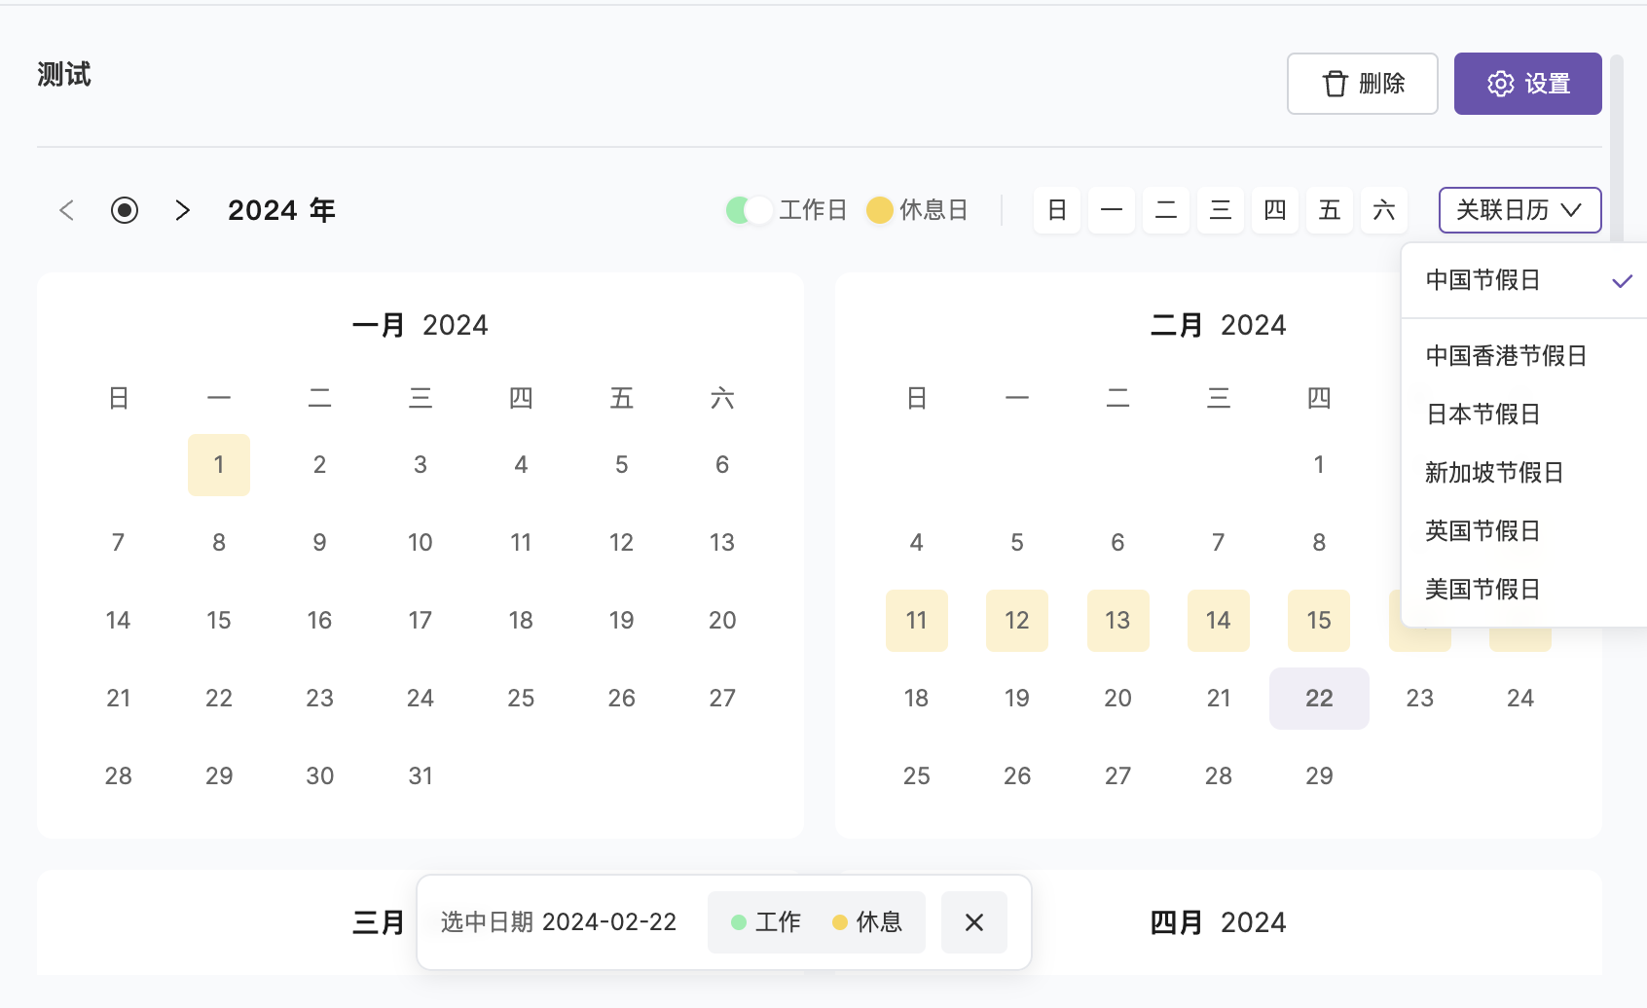This screenshot has width=1647, height=1008.
Task: Select 日本节假日 option
Action: [1526, 414]
